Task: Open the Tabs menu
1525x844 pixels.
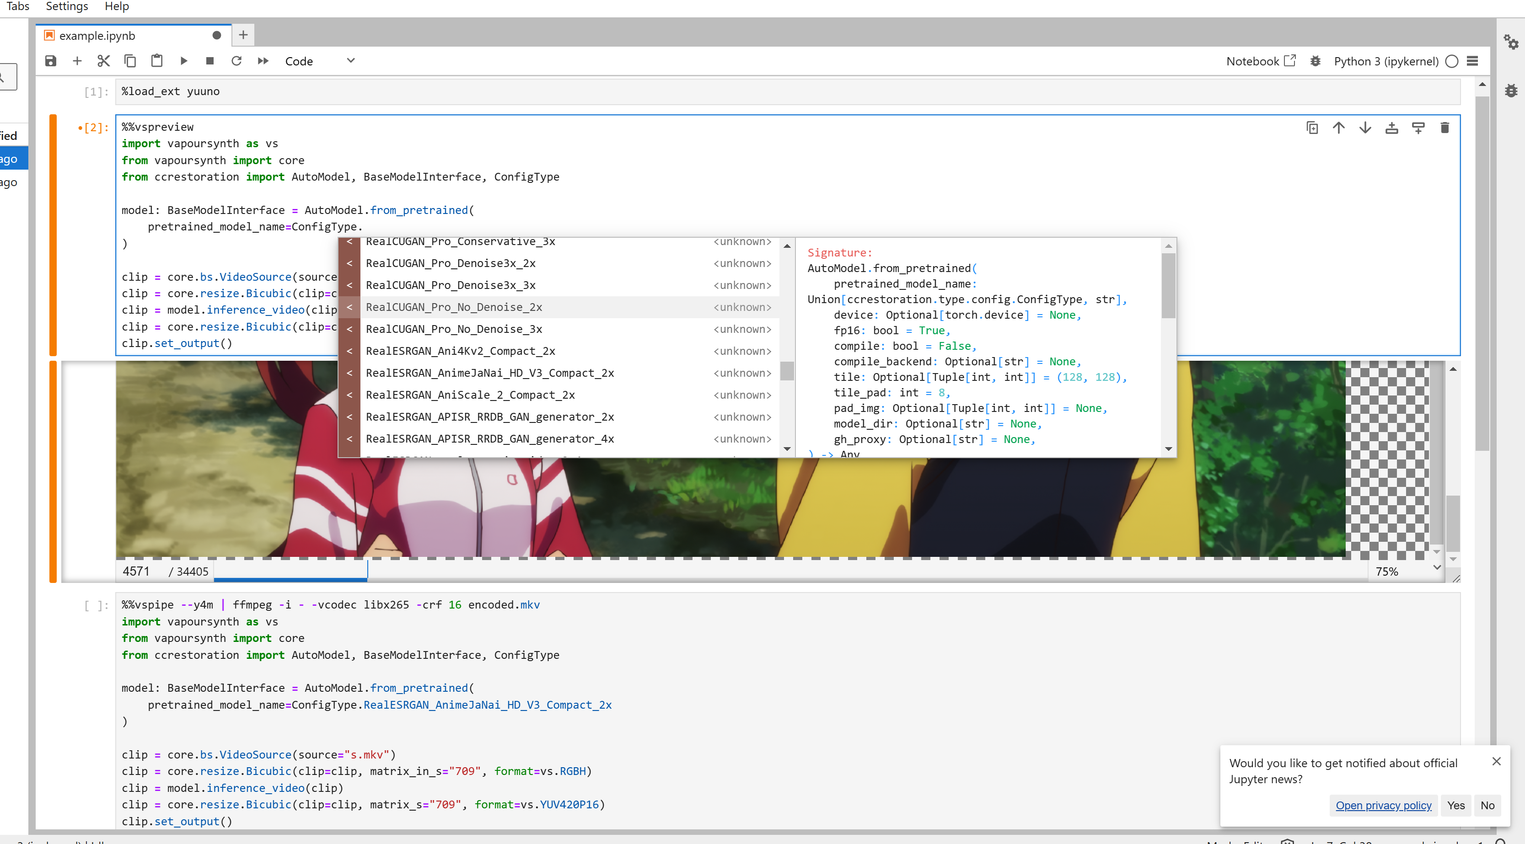Action: (x=18, y=6)
